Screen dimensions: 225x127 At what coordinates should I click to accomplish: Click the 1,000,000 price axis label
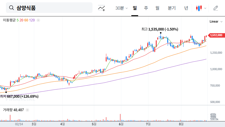click(216, 69)
